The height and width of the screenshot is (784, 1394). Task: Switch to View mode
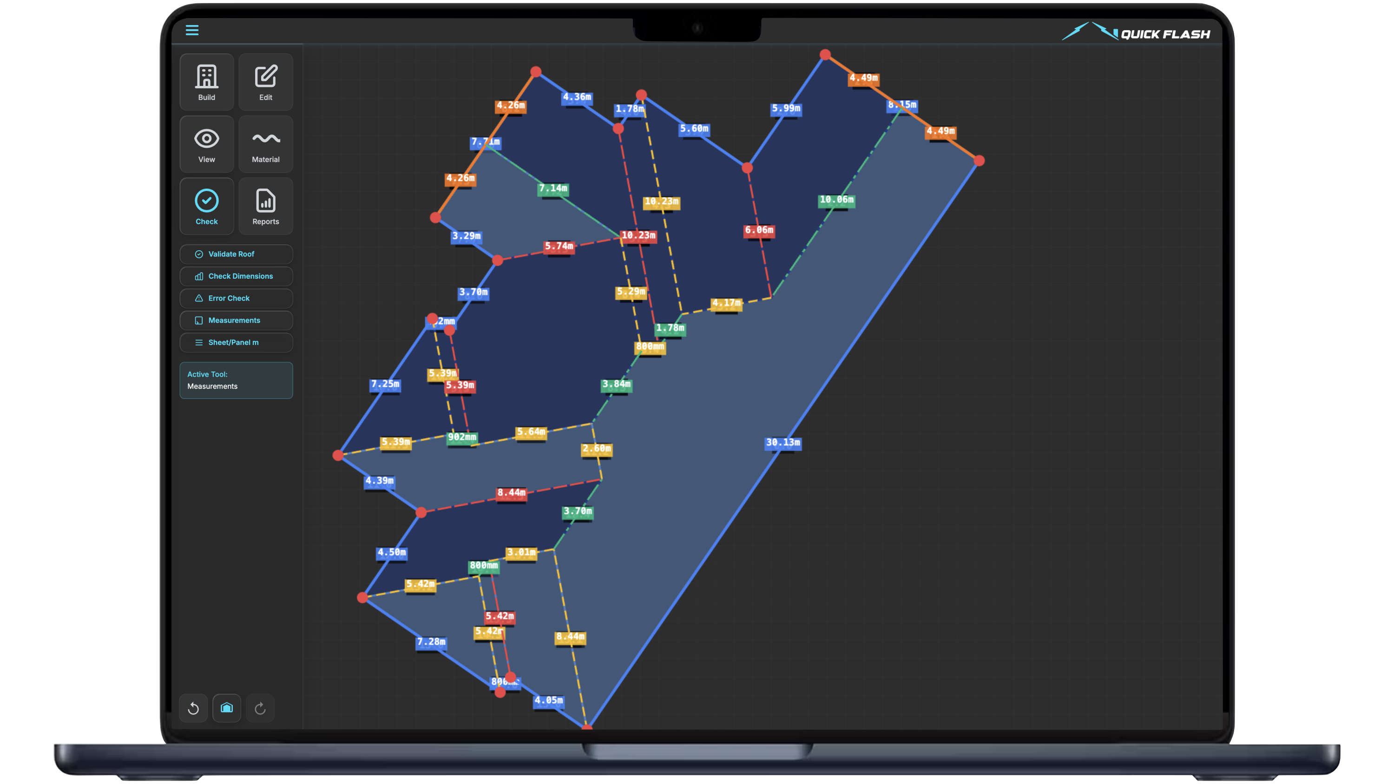(207, 144)
